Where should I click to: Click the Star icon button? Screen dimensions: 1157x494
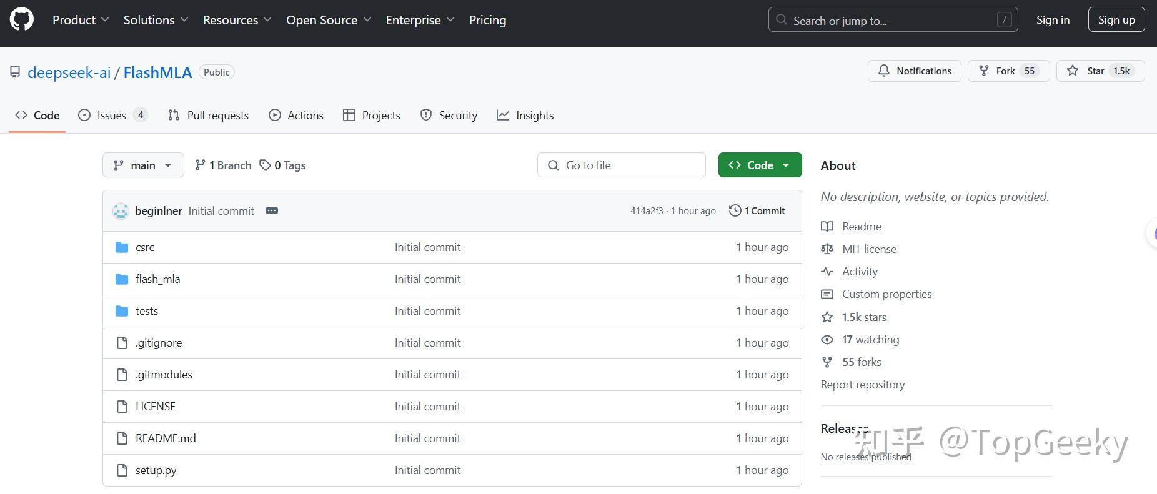point(1073,71)
